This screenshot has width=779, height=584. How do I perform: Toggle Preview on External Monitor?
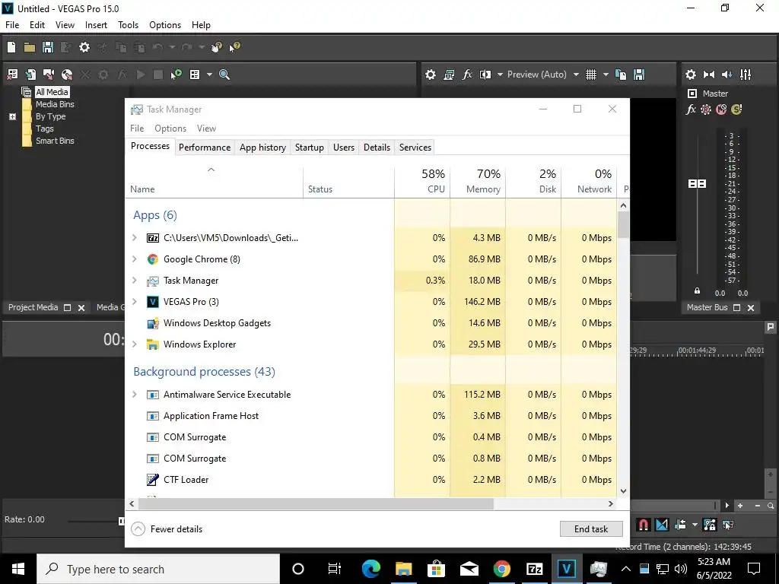[x=449, y=75]
